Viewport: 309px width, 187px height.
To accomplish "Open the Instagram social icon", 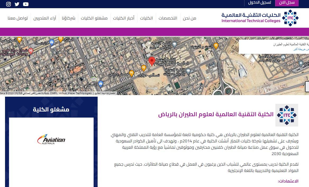I will (x=8, y=4).
